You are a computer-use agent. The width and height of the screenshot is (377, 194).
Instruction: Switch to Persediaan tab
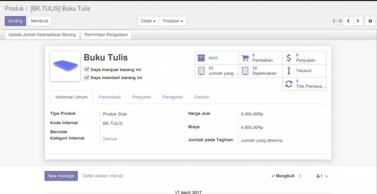(x=110, y=97)
